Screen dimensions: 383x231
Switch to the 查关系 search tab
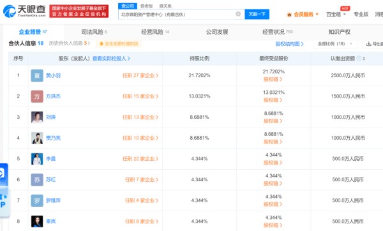165,6
